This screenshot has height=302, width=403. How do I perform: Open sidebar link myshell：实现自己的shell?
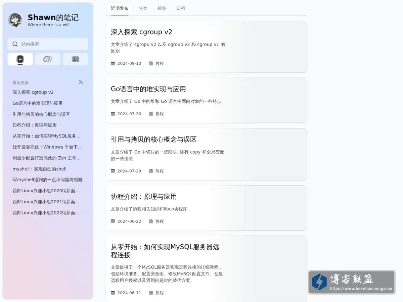pyautogui.click(x=40, y=169)
